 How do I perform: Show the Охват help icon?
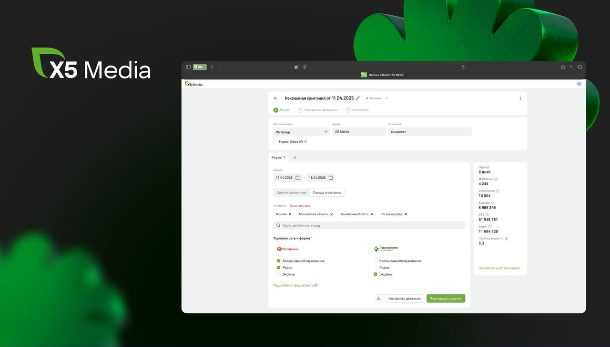tap(490, 227)
